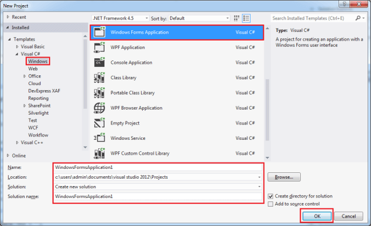This screenshot has height=226, width=371.
Task: Click the Search Installed Templates field
Action: point(312,18)
